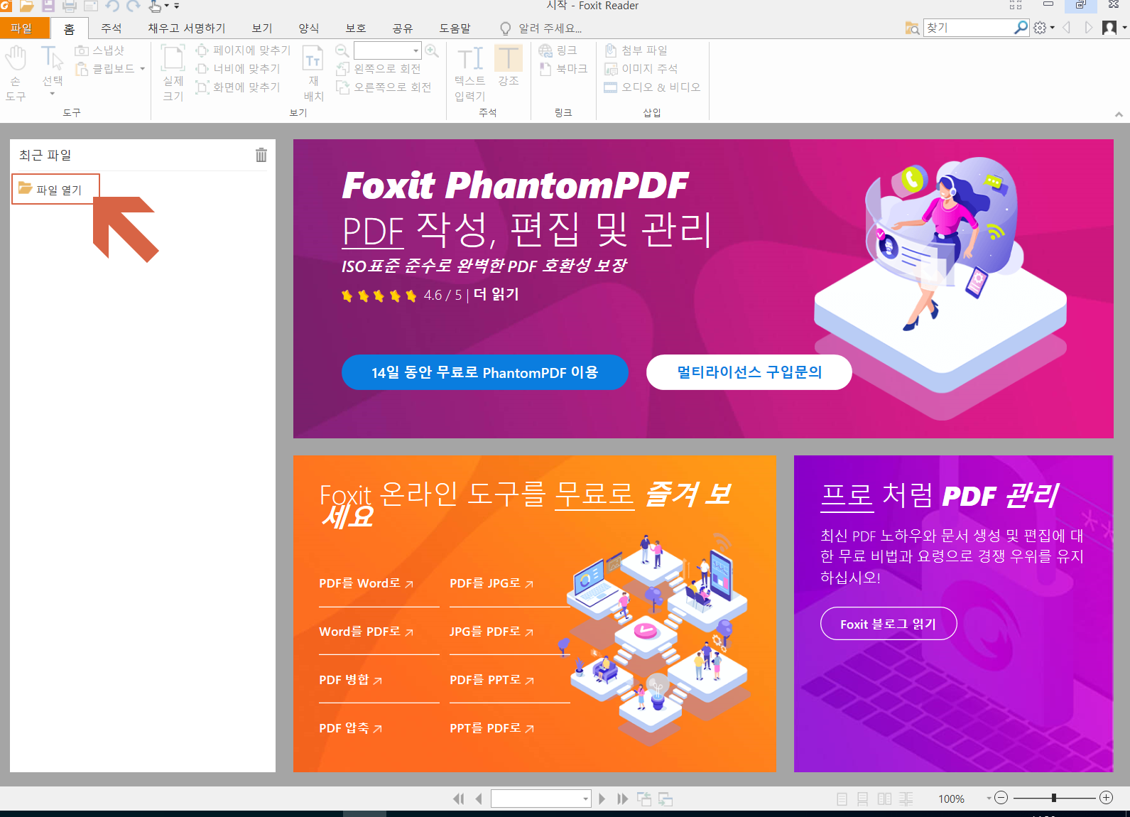Select facing pages view mode icon
Viewport: 1130px width, 817px height.
tap(884, 799)
